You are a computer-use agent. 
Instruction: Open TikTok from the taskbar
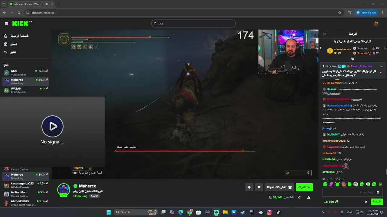pyautogui.click(x=278, y=212)
